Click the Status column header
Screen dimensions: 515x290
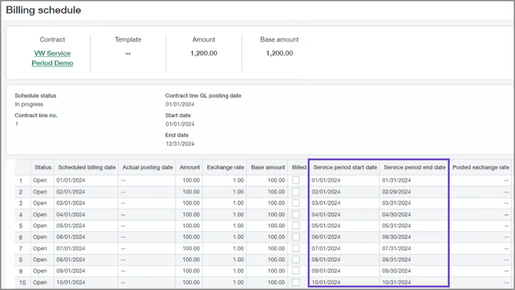click(43, 167)
